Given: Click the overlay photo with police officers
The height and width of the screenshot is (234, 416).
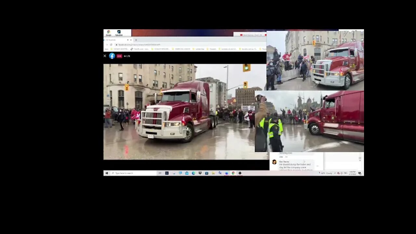Looking at the screenshot, I should pyautogui.click(x=309, y=122).
